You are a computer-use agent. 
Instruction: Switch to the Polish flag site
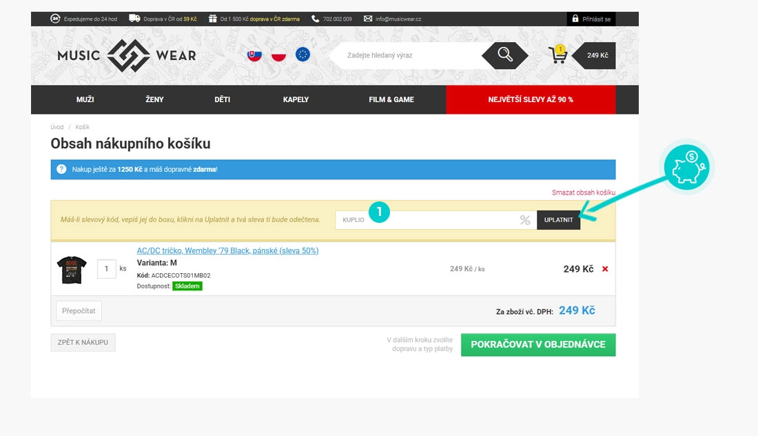point(278,55)
